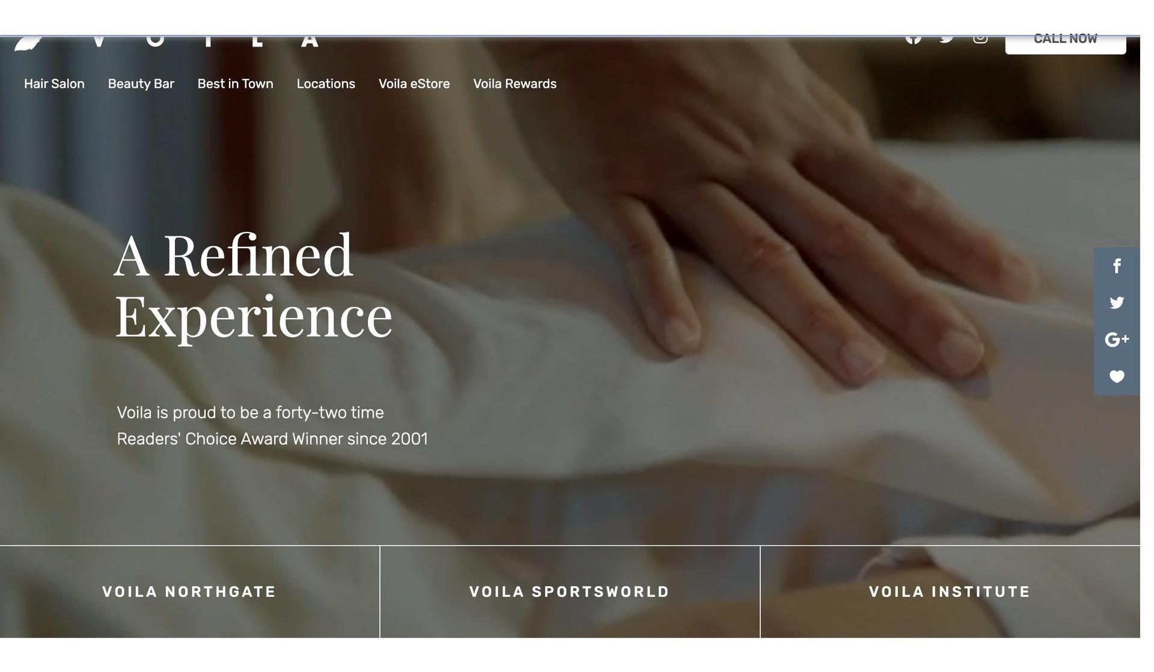Open the Beauty Bar menu
This screenshot has width=1154, height=672.
point(141,84)
